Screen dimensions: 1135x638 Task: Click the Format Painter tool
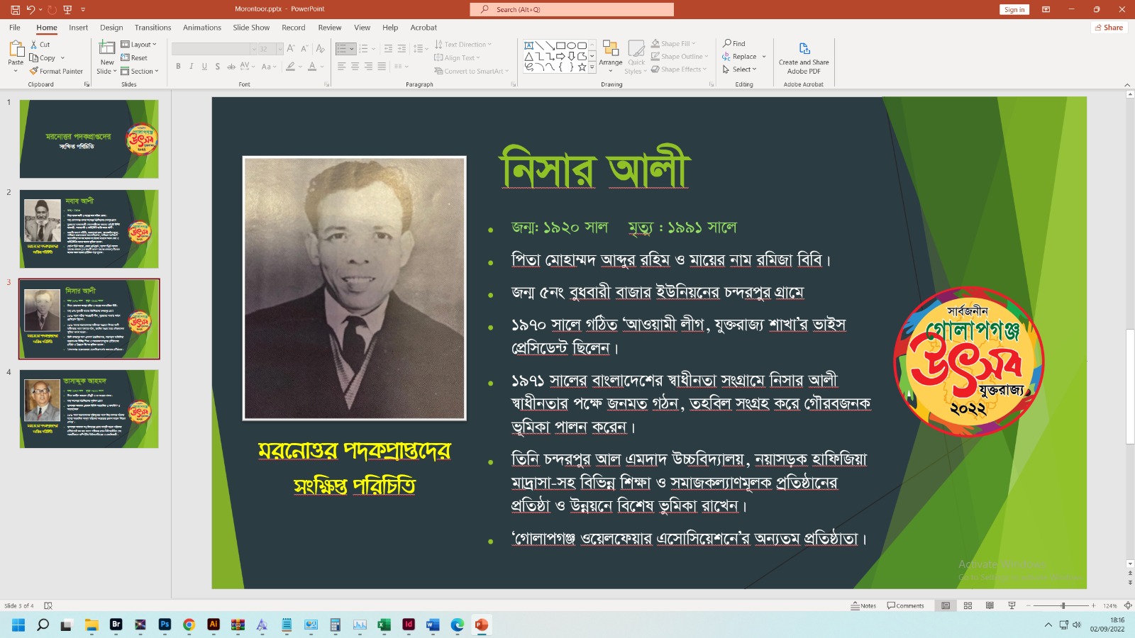[x=57, y=72]
